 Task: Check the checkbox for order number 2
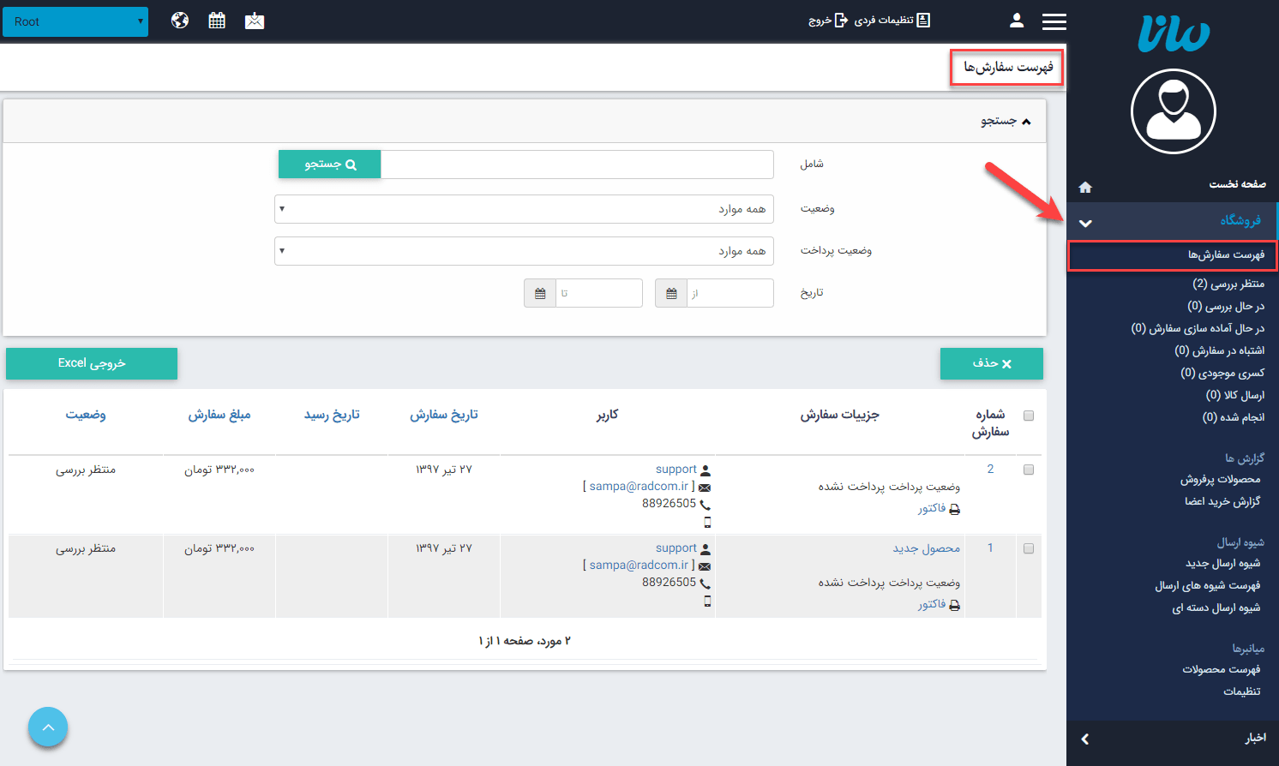click(1028, 469)
